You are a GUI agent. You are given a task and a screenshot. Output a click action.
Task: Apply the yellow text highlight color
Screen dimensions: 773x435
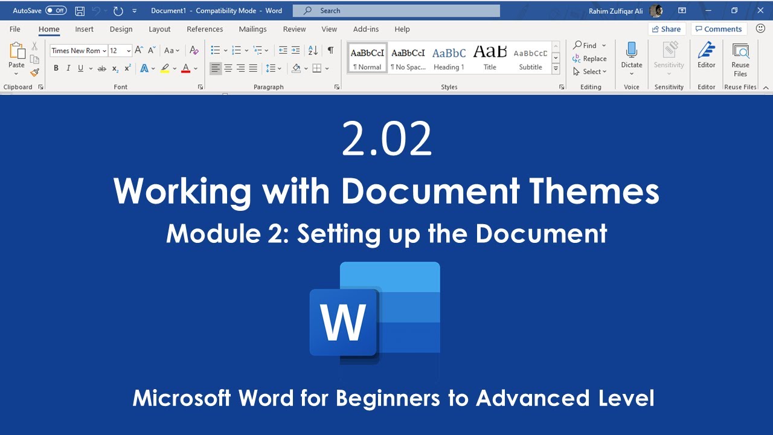click(x=165, y=68)
